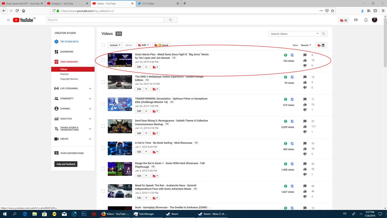387x218 pixels.
Task: Open thumbnail of Devil Gear Rising 5 video
Action: pyautogui.click(x=120, y=126)
